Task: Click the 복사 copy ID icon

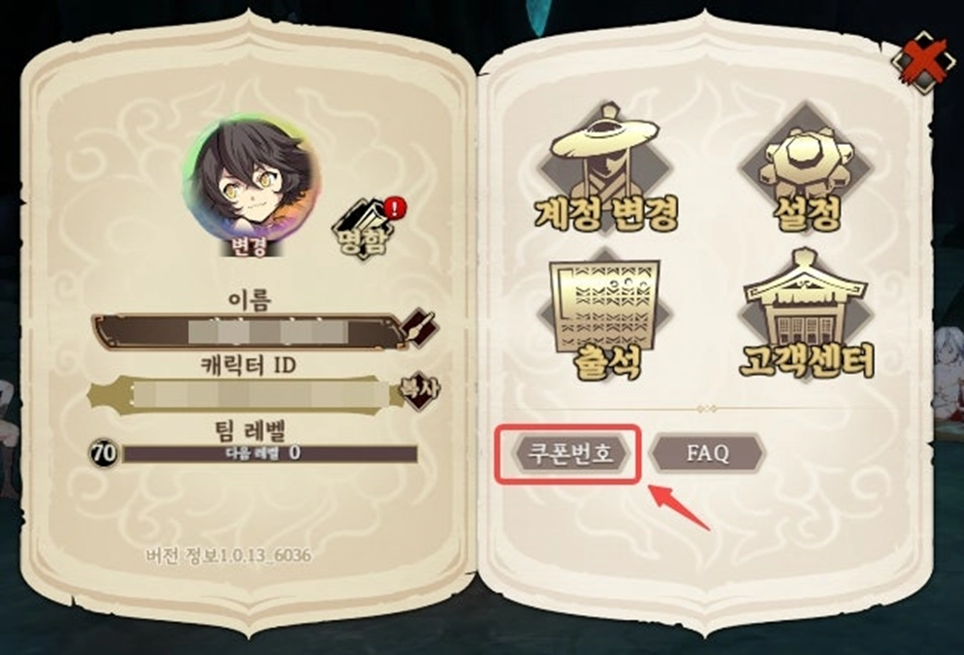Action: tap(420, 390)
